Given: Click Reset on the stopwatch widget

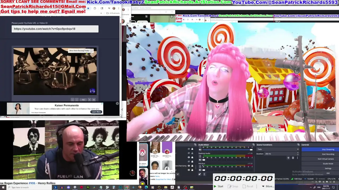Looking at the screenshot, I should [248, 186].
